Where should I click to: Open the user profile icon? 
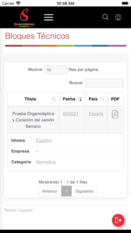(x=118, y=17)
